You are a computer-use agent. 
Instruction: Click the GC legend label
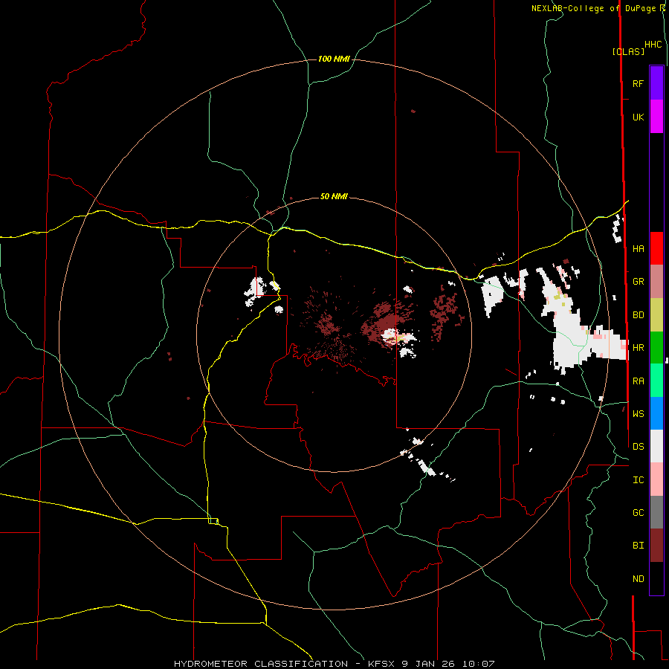coord(638,512)
